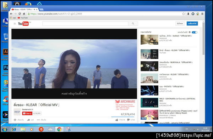Open the Office icon in the taskbar
The width and height of the screenshot is (213, 139).
[x=41, y=129]
